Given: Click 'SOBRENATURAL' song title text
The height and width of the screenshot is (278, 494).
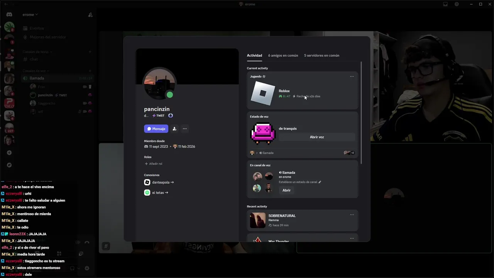Looking at the screenshot, I should (282, 216).
